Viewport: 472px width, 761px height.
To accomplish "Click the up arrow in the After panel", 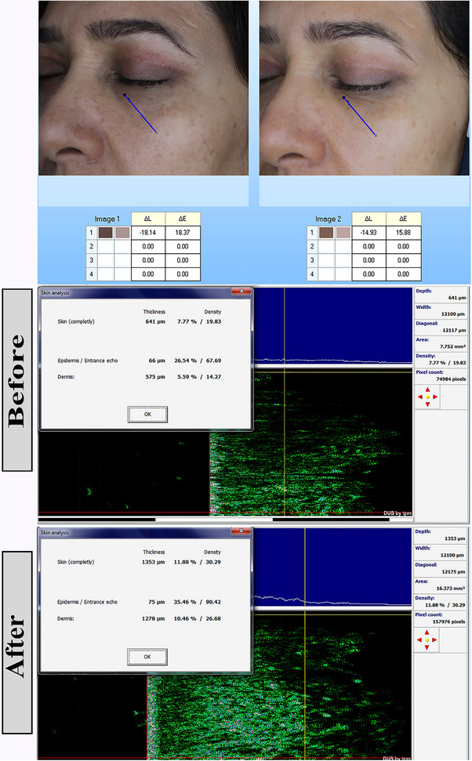I will [x=427, y=633].
